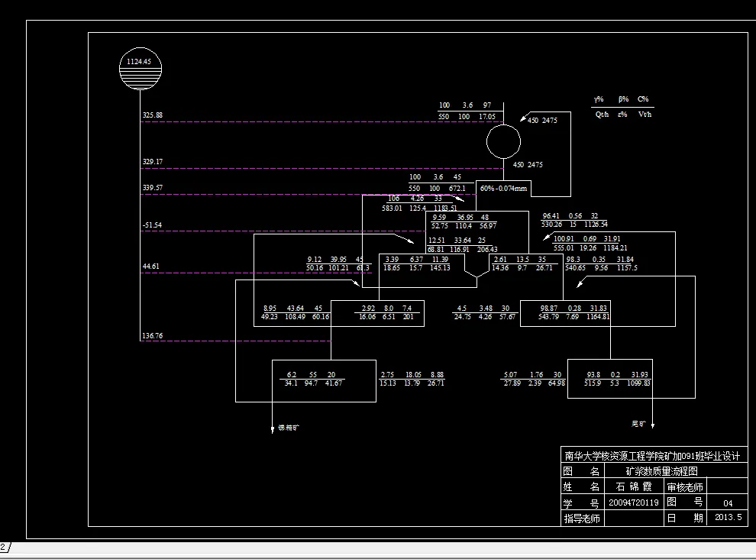Click the 96.41 yield value
Screen dimensions: 756x559
(551, 216)
